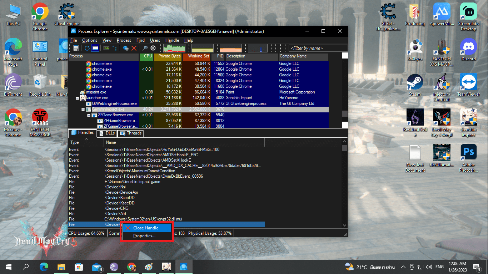This screenshot has height=274, width=488.
Task: Click the CPU Usage status bar entry
Action: point(87,233)
